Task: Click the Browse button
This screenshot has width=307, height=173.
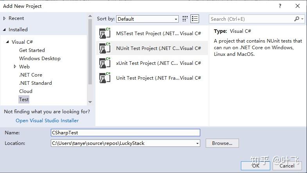Action: 222,143
